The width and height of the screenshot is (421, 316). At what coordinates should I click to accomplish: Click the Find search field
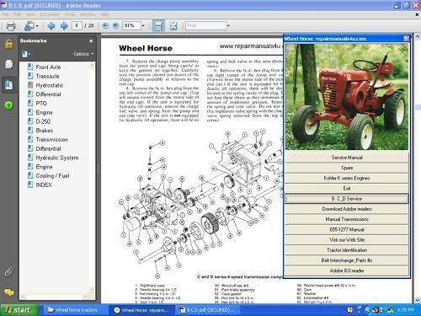tap(205, 26)
